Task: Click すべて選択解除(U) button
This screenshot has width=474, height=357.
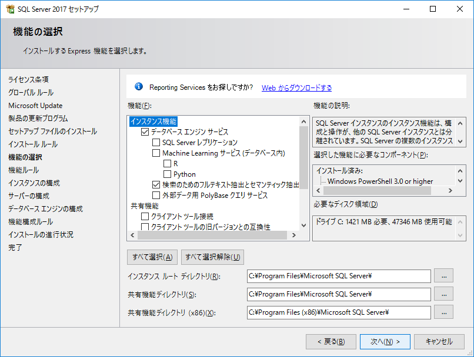Action: 212,257
